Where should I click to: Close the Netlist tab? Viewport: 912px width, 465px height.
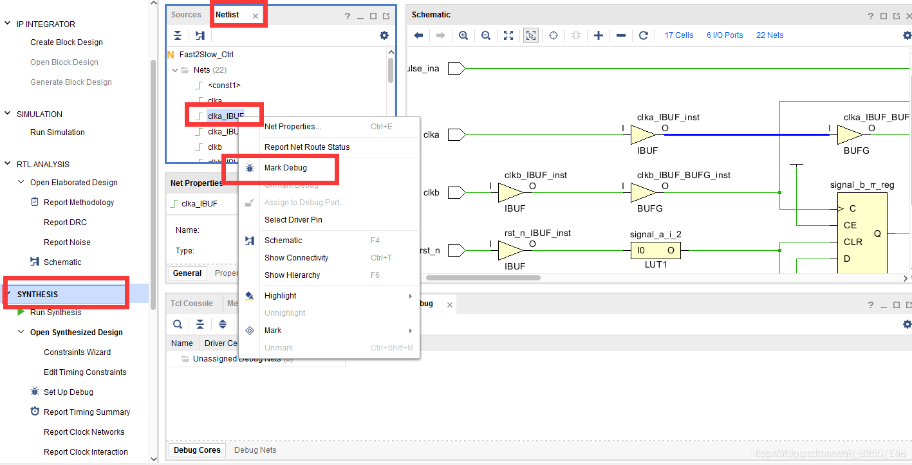point(256,16)
